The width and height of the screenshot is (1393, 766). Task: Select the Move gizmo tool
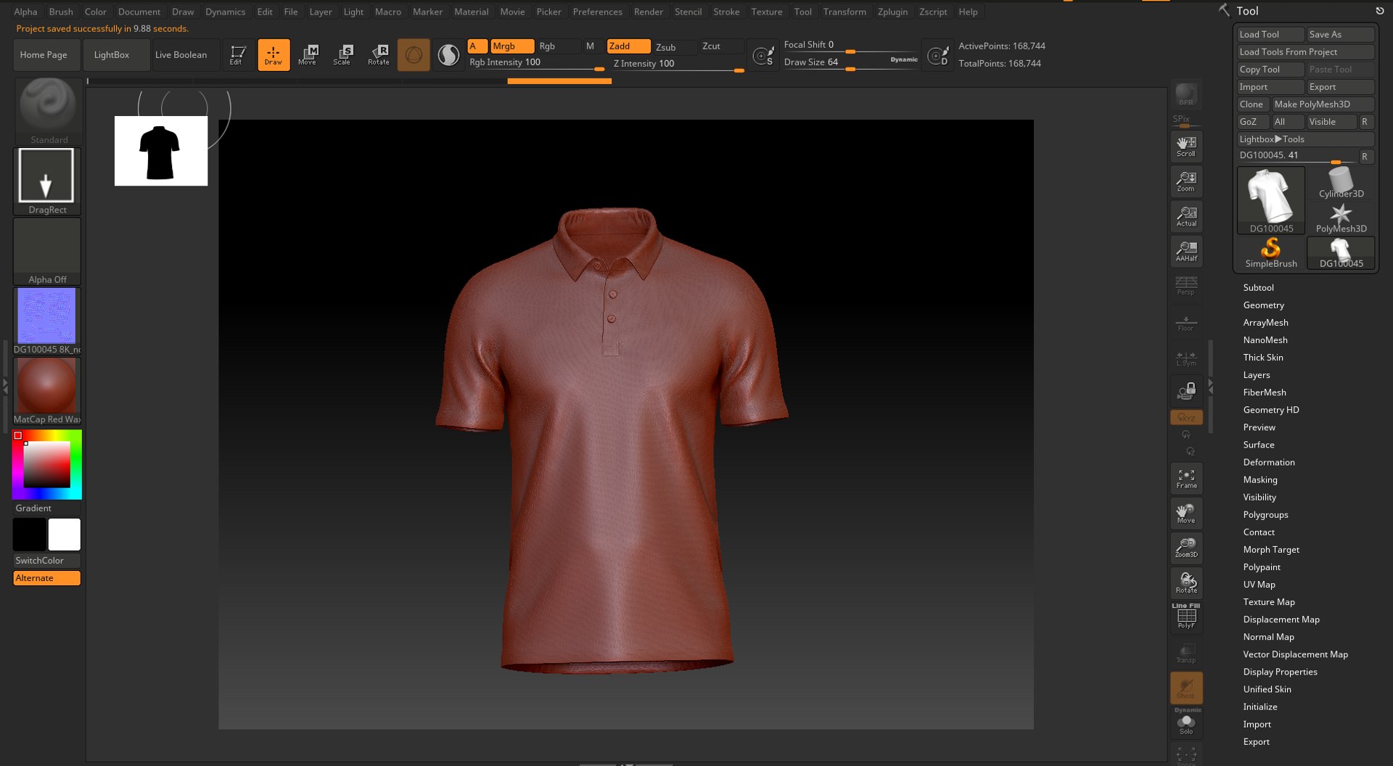coord(308,55)
